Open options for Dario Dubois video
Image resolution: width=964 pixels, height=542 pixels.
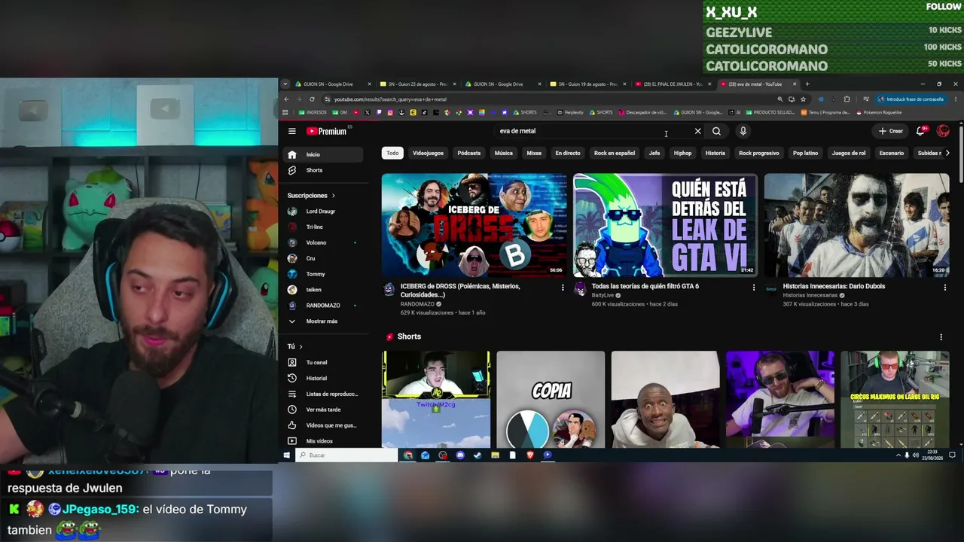945,287
